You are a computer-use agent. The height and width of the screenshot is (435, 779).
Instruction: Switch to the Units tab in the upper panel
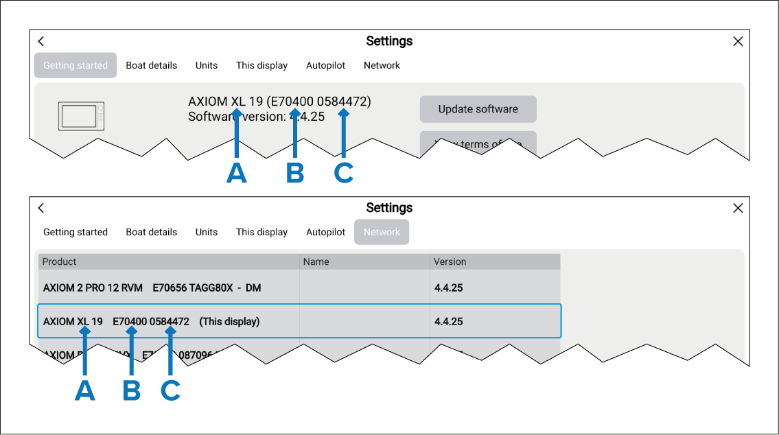click(x=206, y=66)
